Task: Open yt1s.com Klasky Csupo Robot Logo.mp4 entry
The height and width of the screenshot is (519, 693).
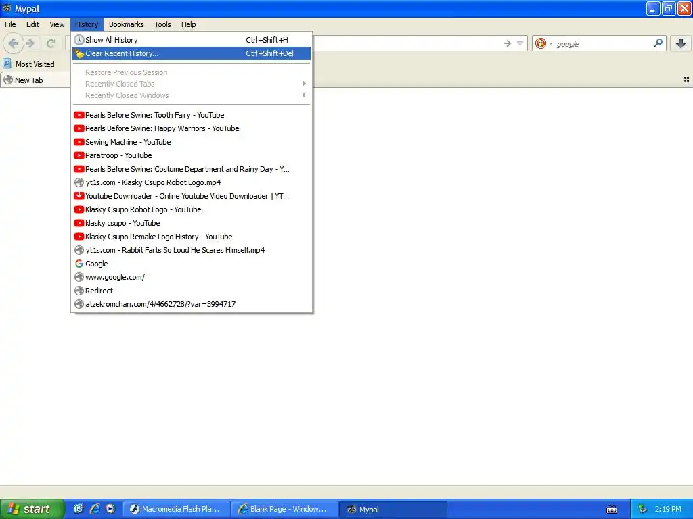Action: 192,182
